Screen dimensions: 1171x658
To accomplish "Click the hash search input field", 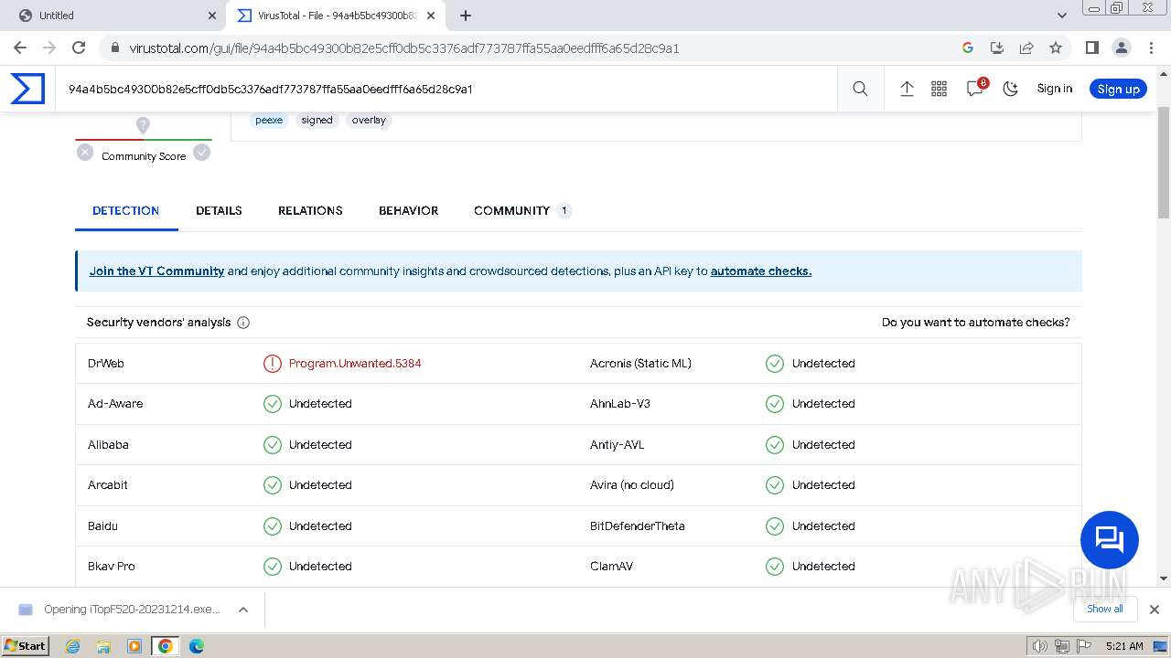I will click(x=446, y=89).
